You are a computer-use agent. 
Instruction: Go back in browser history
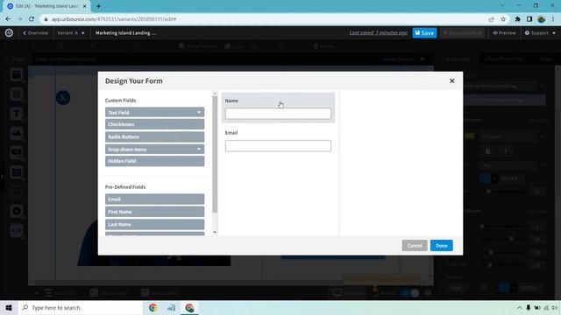click(x=8, y=19)
